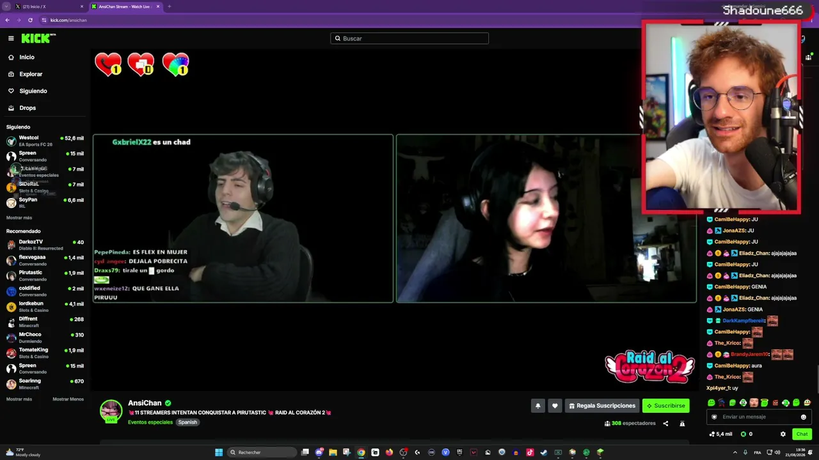Open the Kick hamburger sidebar menu
This screenshot has width=819, height=460.
pos(11,38)
